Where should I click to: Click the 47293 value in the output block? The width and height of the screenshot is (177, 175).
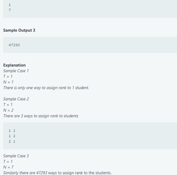(14, 45)
